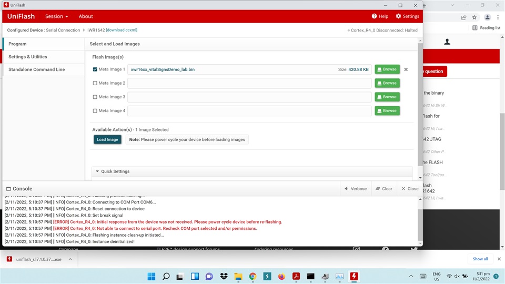The width and height of the screenshot is (505, 284).
Task: Close the browser downloads bar
Action: [x=499, y=259]
